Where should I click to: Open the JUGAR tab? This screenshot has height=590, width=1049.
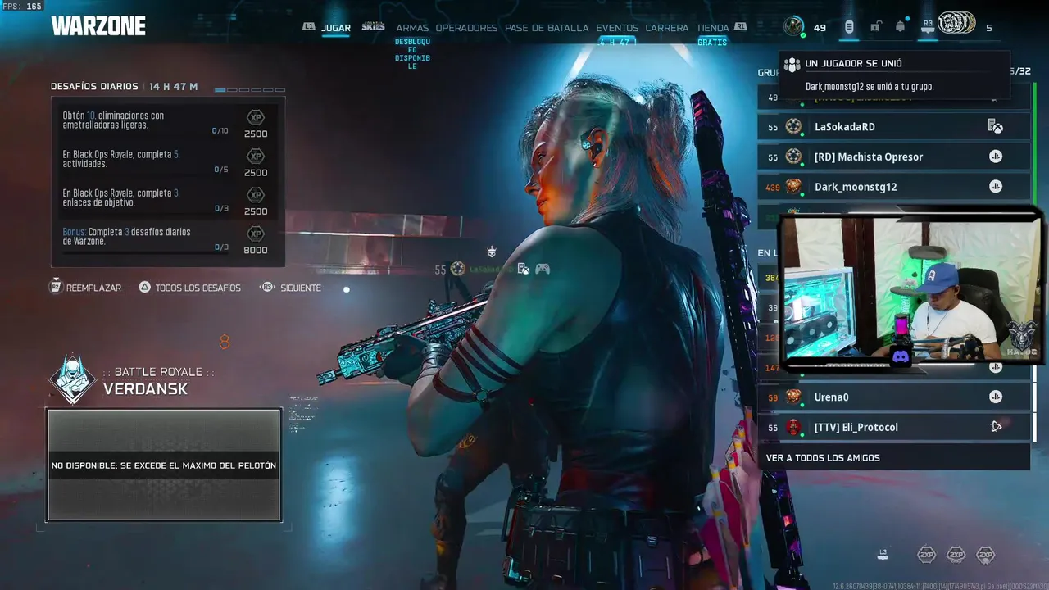[336, 28]
